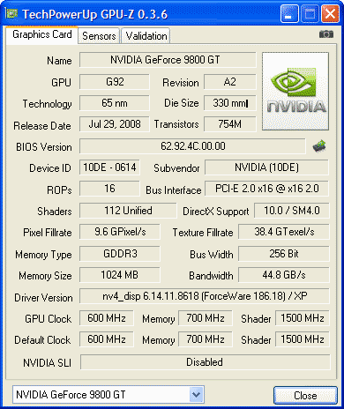
Task: Select the Graphics Card tab
Action: (42, 34)
